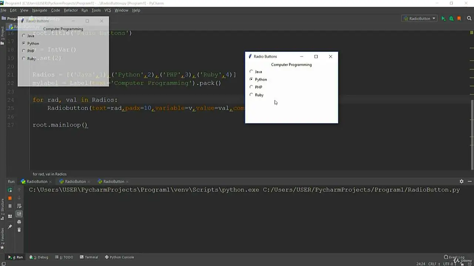This screenshot has height=266, width=474.
Task: Open the 6: TODO tool window tab
Action: point(64,257)
